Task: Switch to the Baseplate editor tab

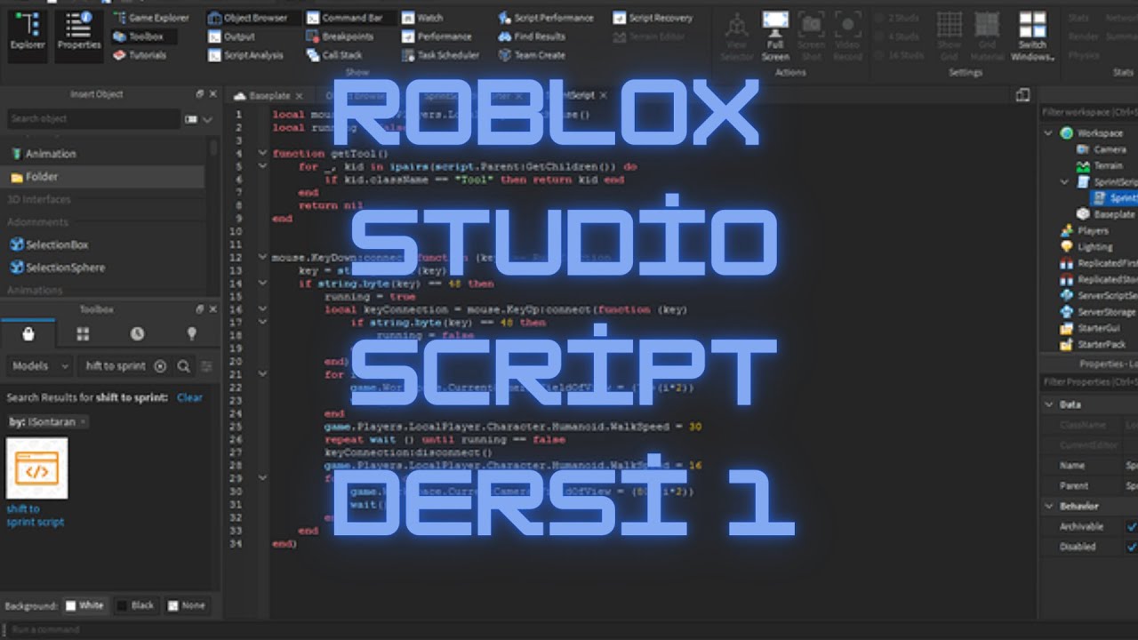Action: tap(268, 96)
